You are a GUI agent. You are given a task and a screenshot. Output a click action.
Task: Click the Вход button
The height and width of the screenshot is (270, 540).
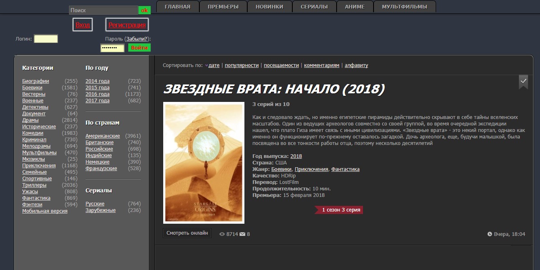(x=83, y=25)
